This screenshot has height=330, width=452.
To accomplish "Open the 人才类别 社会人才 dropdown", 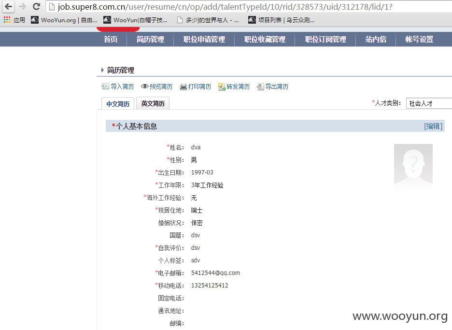I will (x=429, y=103).
